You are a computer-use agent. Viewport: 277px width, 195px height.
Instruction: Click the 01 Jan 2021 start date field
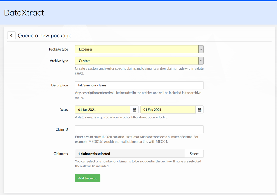[103, 110]
